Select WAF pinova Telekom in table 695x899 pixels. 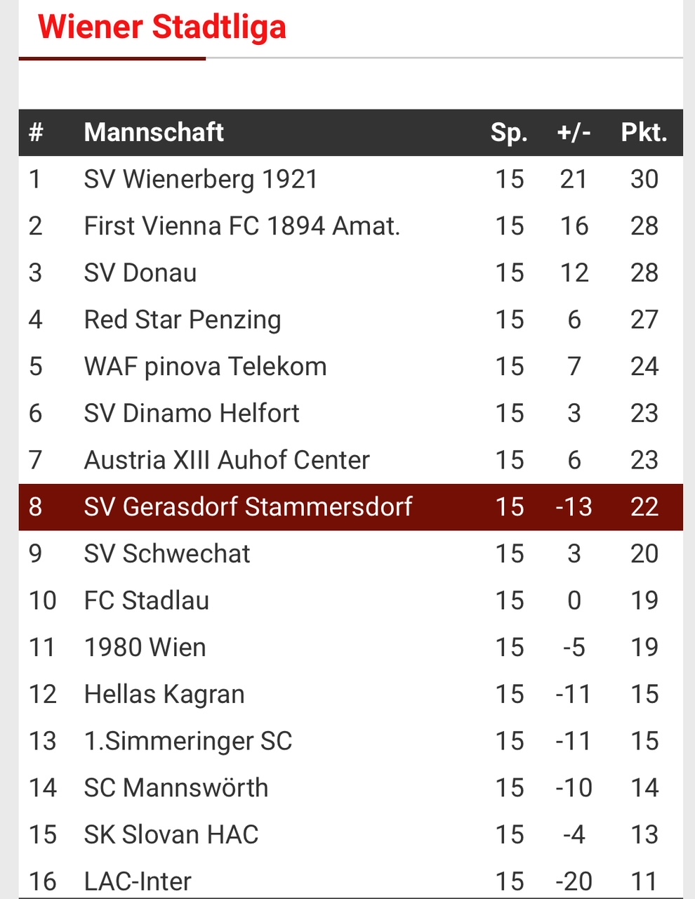(x=350, y=367)
